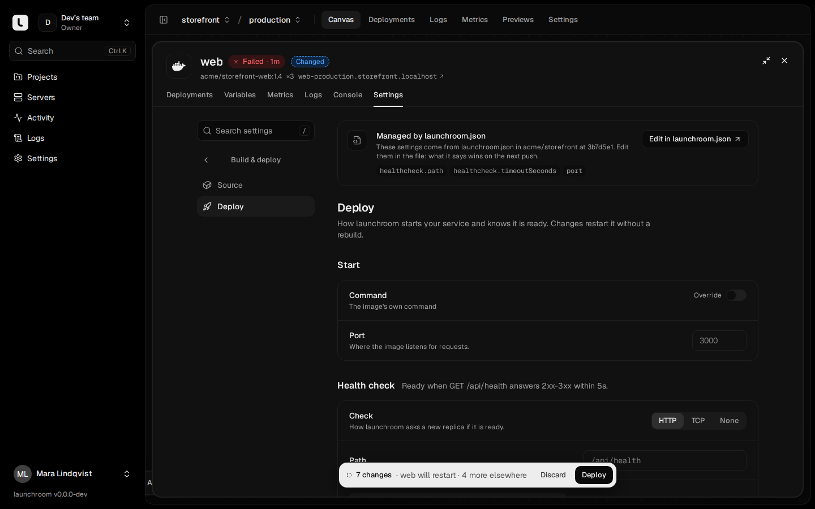This screenshot has width=815, height=509.
Task: Open Settings in the left sidebar
Action: pos(72,158)
